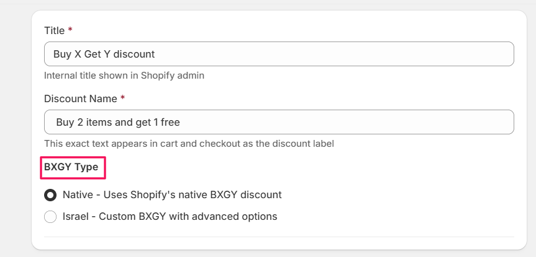This screenshot has width=536, height=257.
Task: Click the 'Title' field label
Action: [x=54, y=30]
